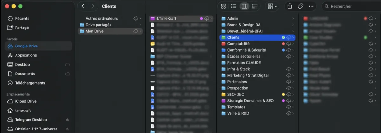Go back with the toolbar back arrow
381x133 pixels.
[83, 6]
